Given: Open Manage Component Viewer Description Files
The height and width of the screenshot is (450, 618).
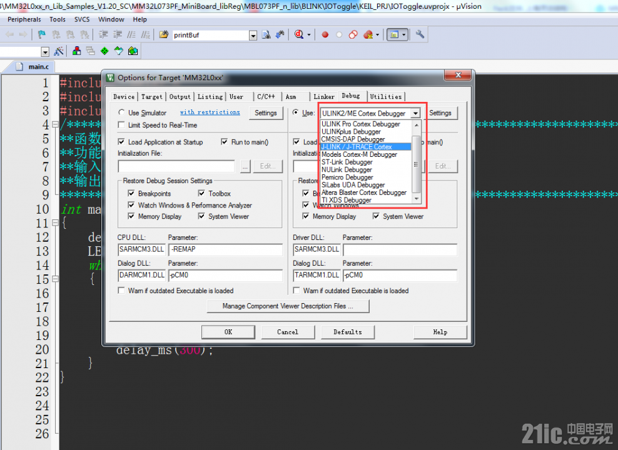Looking at the screenshot, I should tap(288, 306).
